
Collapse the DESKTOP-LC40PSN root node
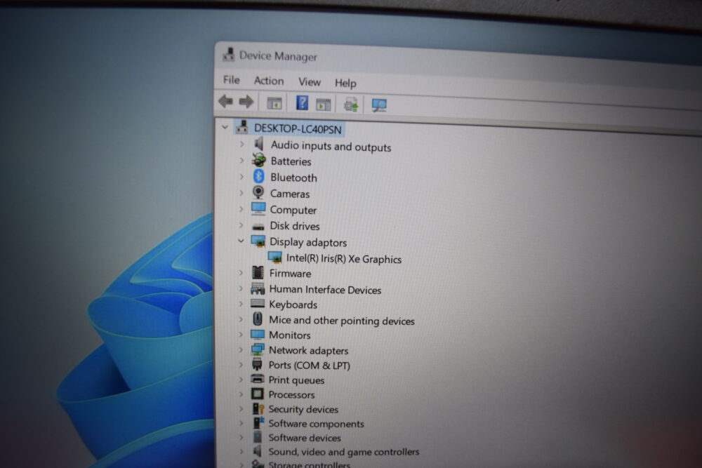pyautogui.click(x=225, y=127)
